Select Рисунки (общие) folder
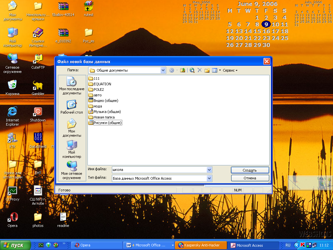 coord(105,123)
